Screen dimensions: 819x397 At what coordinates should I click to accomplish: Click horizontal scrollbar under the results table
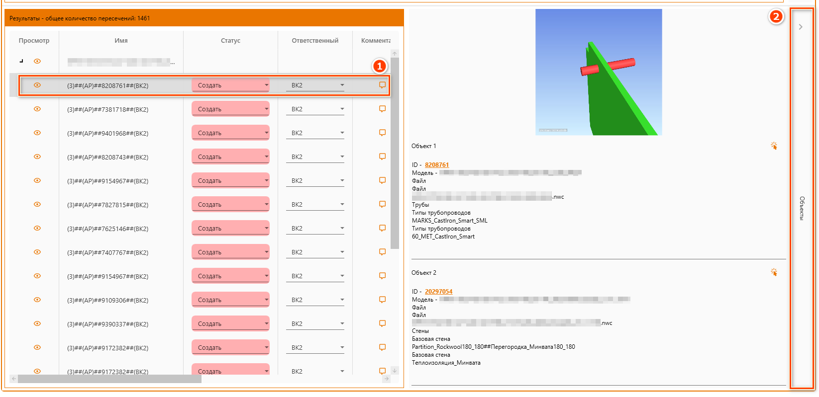pyautogui.click(x=109, y=379)
